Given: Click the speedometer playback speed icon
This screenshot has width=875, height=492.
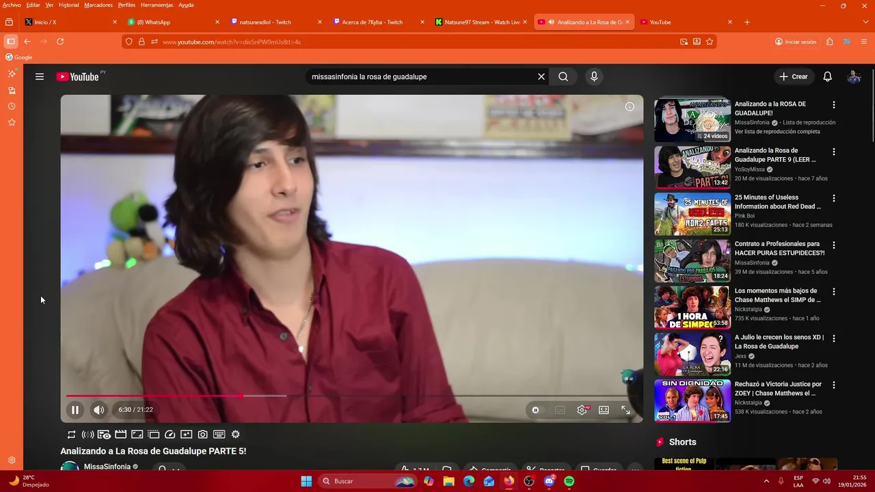Looking at the screenshot, I should [170, 435].
